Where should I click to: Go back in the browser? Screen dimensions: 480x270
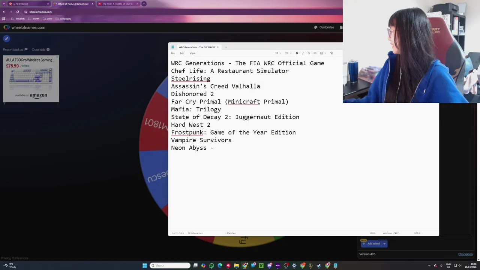(4, 12)
